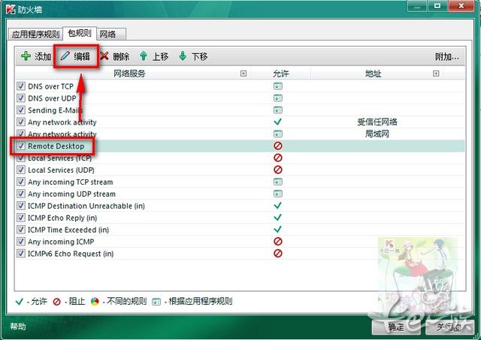Click 下移 to move the rule down
Viewport: 481px width, 340px height.
tap(193, 56)
